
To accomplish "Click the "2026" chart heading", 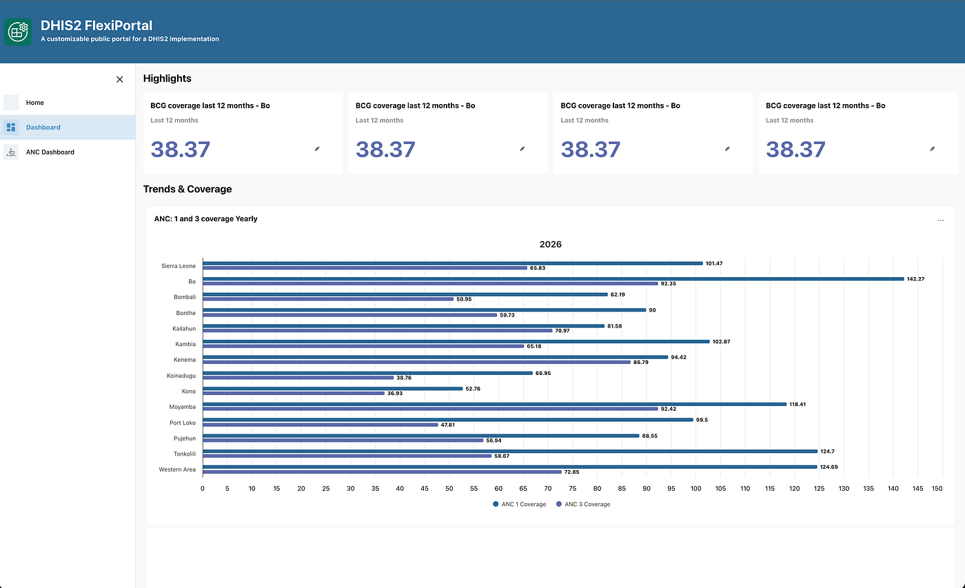I will [x=551, y=245].
